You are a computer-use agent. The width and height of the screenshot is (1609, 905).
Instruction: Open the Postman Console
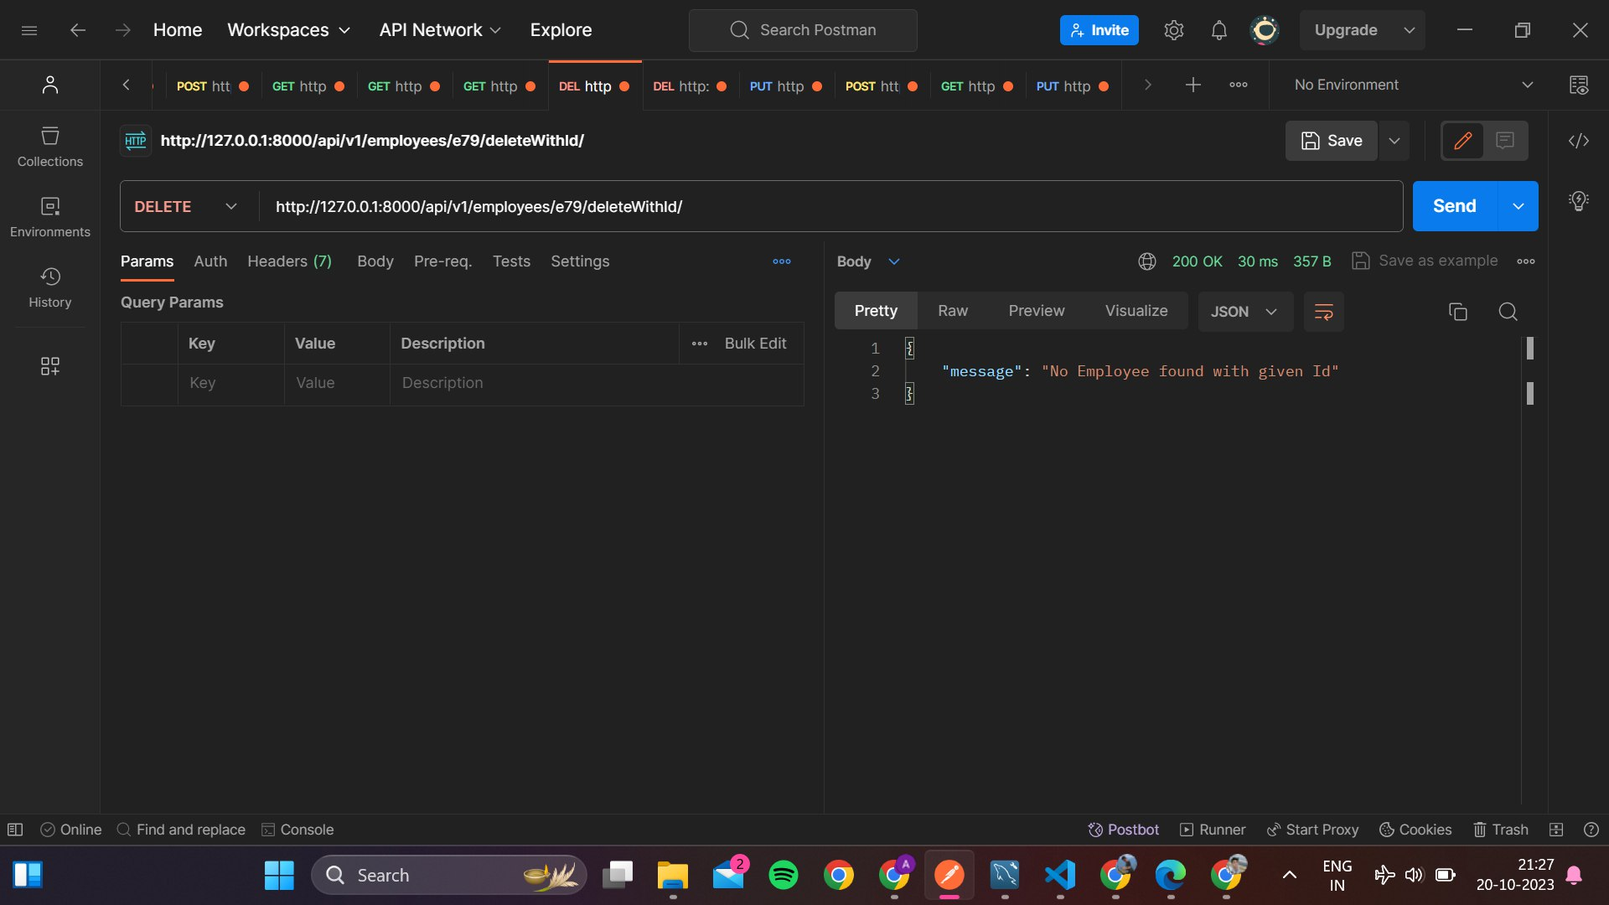(x=297, y=830)
